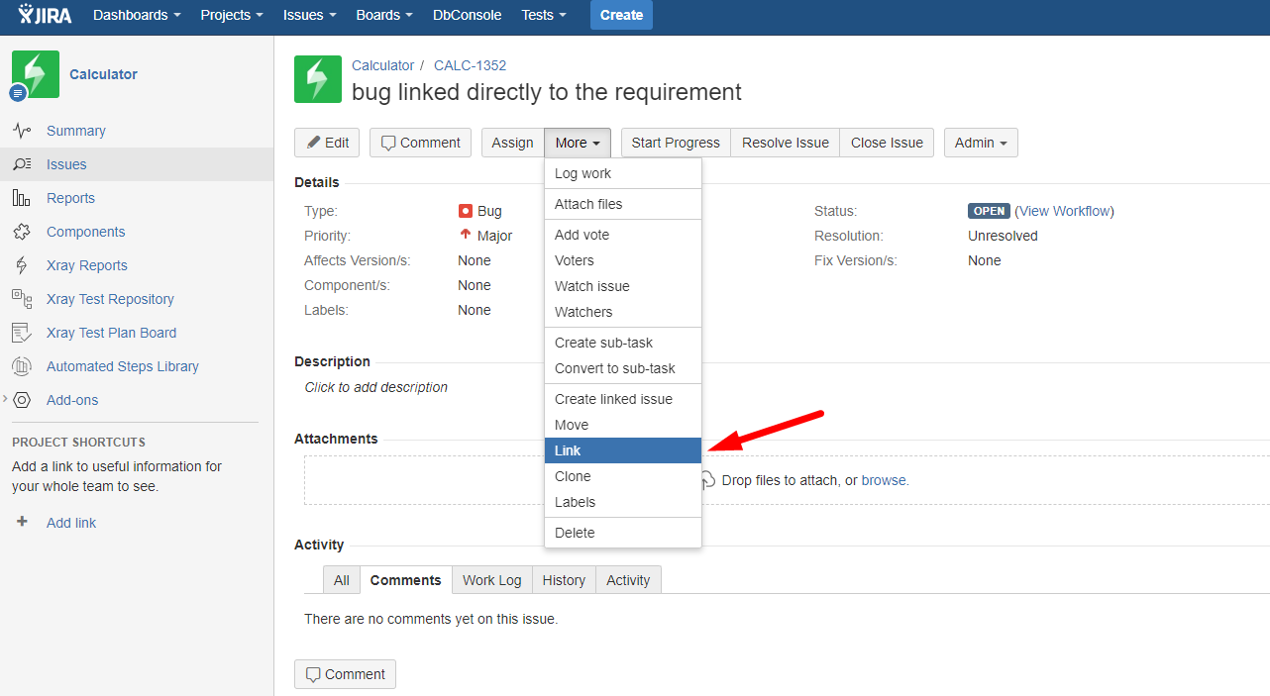Click the bottom Comment button

click(345, 674)
